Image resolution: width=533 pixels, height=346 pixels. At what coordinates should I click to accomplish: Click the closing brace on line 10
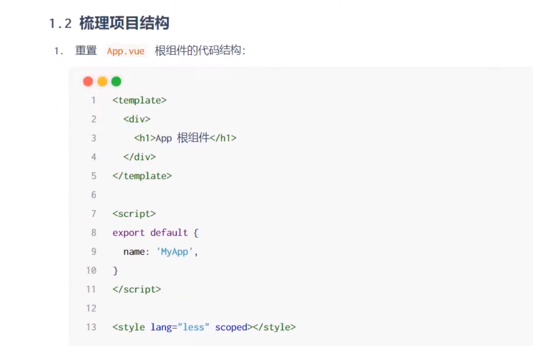115,271
